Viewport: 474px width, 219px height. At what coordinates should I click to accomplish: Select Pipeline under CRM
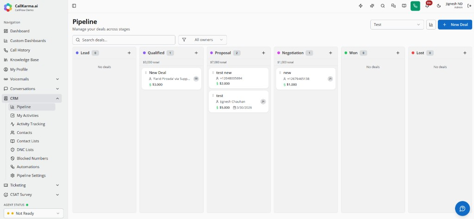32,107
